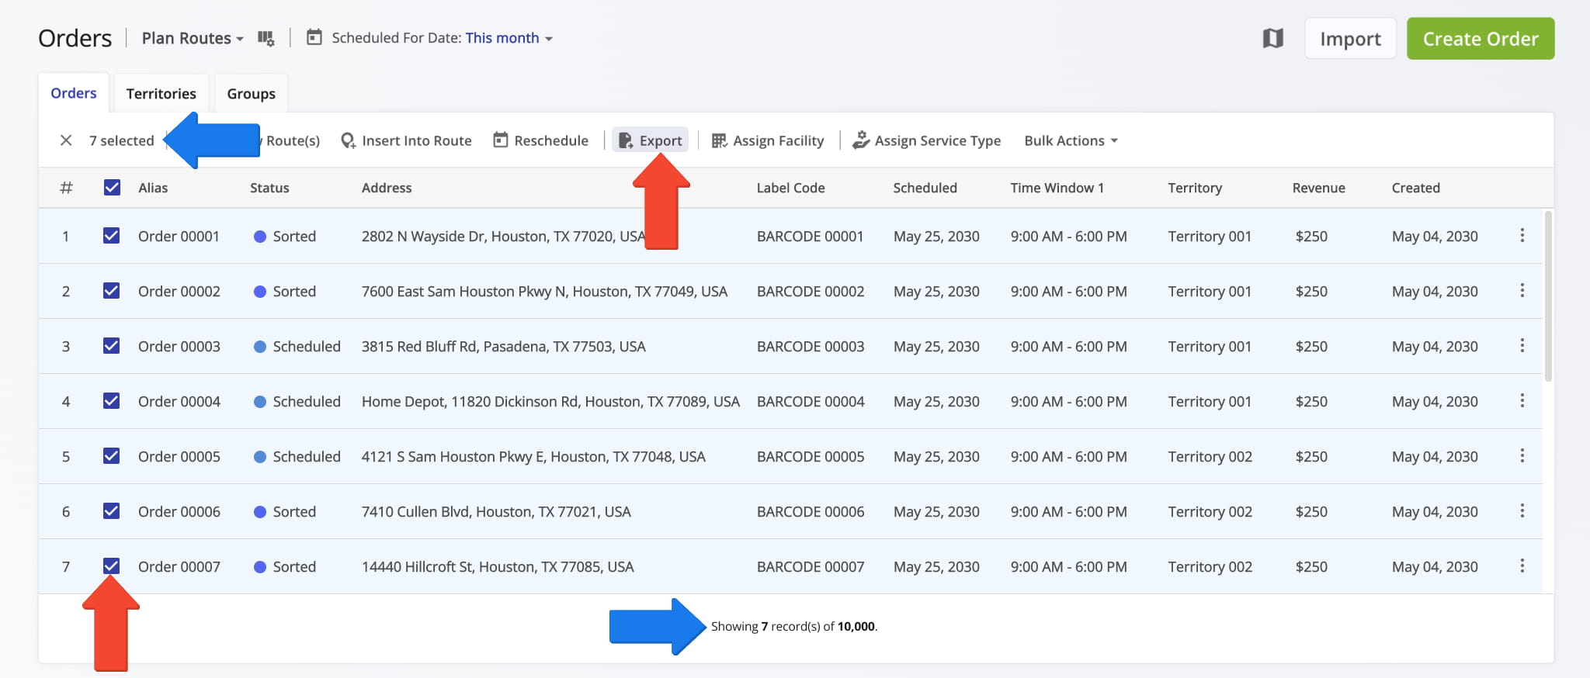Click the vertical table scrollbar
The width and height of the screenshot is (1590, 678).
pyautogui.click(x=1548, y=296)
